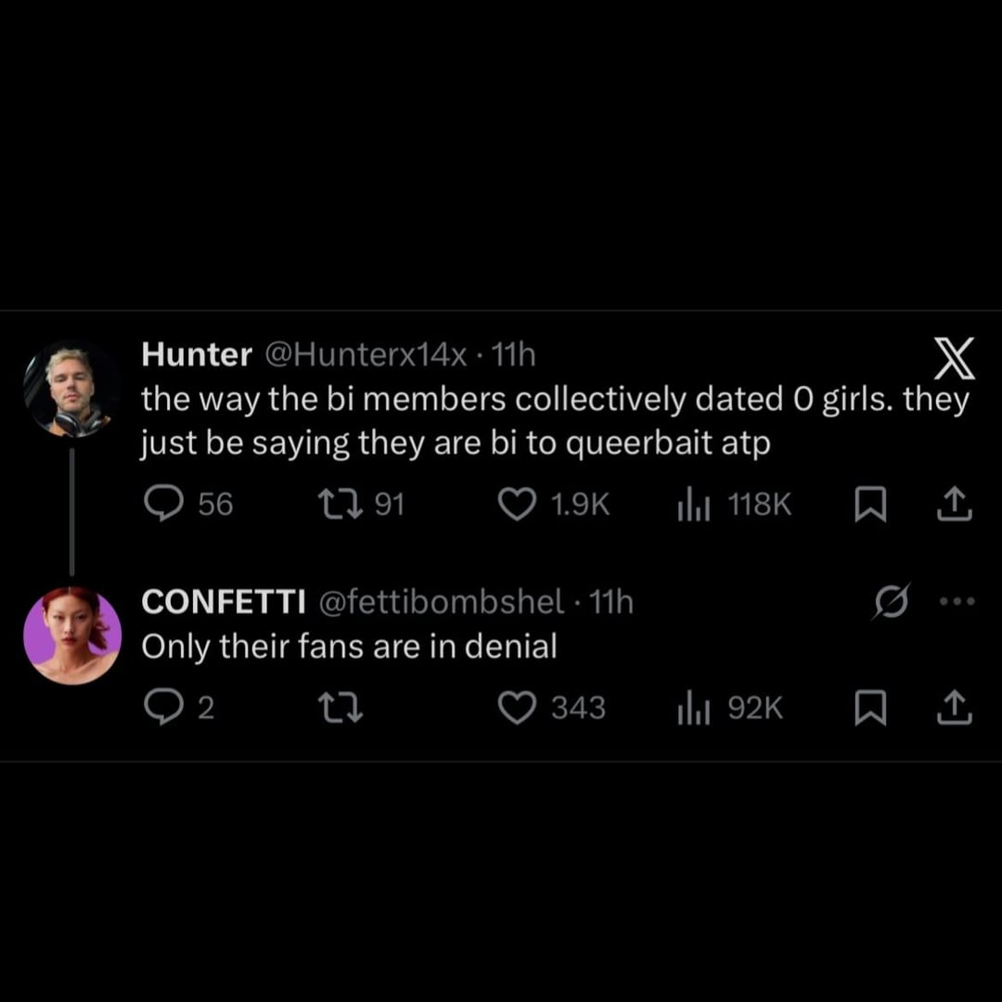Open the @fettibombshel handle link
The image size is (1002, 1002).
(441, 603)
